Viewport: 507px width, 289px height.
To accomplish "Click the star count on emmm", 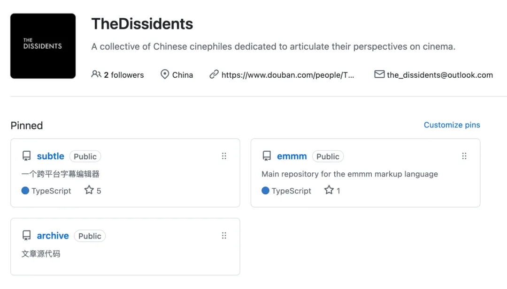I will coord(332,191).
